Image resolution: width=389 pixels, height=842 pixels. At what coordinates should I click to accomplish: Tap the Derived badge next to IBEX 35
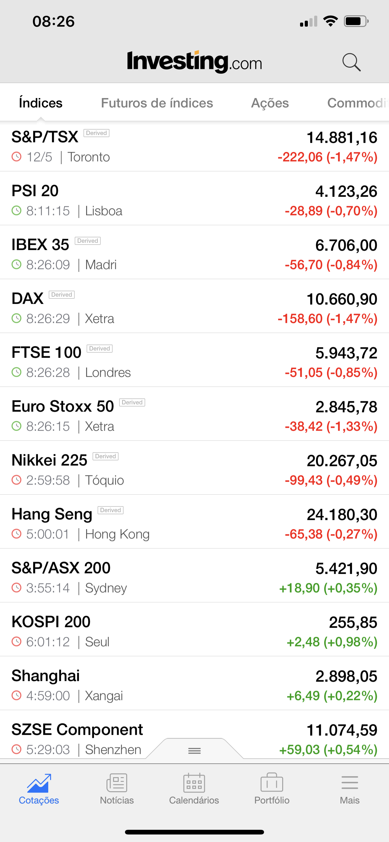pos(88,241)
